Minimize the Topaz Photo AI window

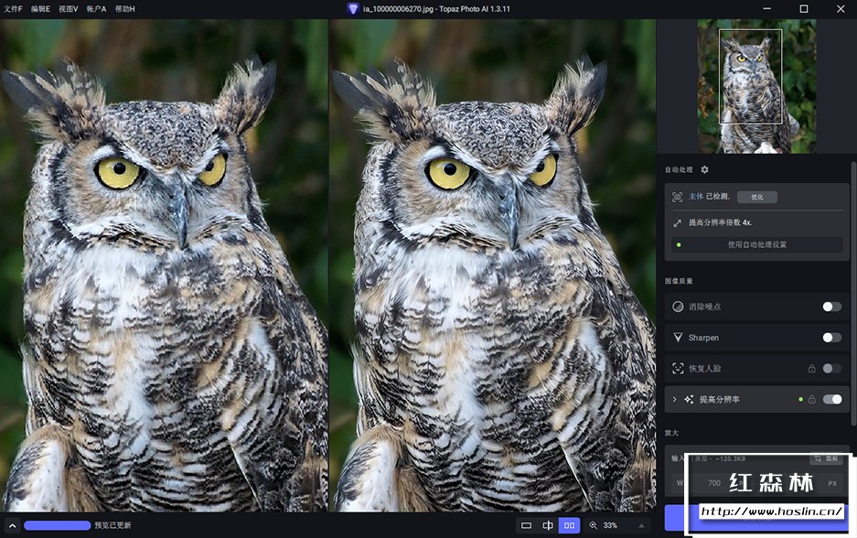tap(766, 9)
